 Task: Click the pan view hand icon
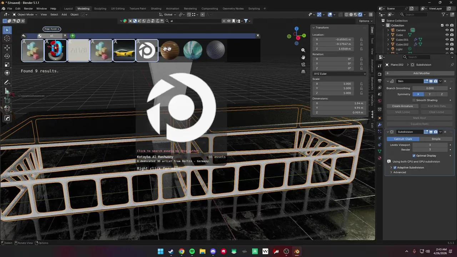[x=303, y=57]
